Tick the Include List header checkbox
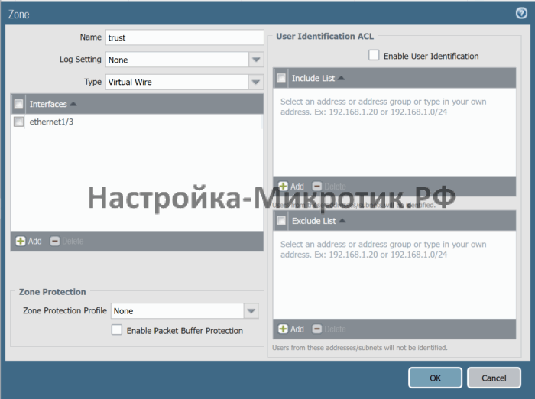The width and height of the screenshot is (535, 399). (x=281, y=78)
